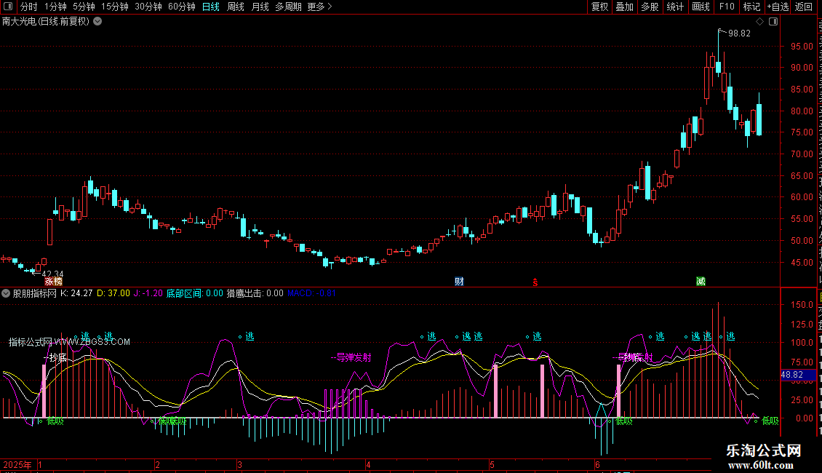This screenshot has width=822, height=473.
Task: Toggle the left sidebar panel icon
Action: click(x=8, y=7)
